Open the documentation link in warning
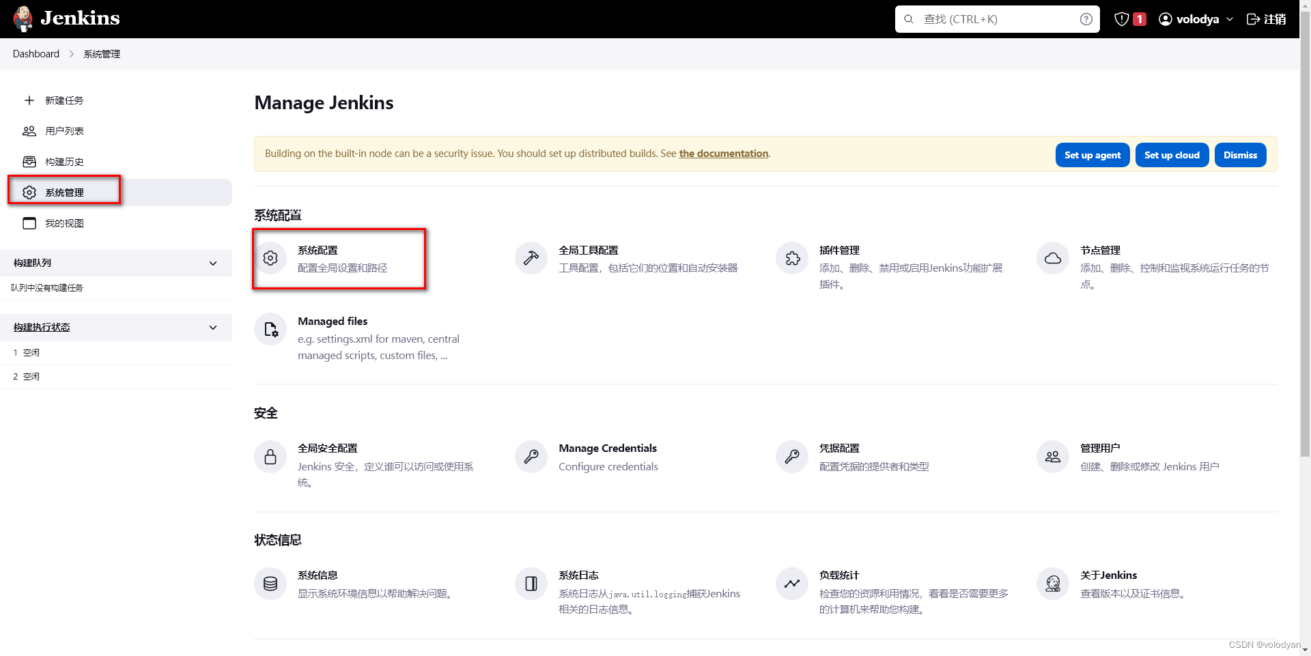 [724, 154]
